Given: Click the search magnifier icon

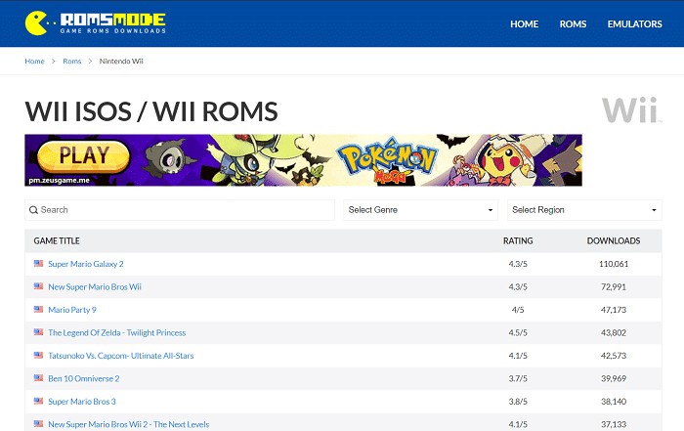Looking at the screenshot, I should [x=33, y=210].
